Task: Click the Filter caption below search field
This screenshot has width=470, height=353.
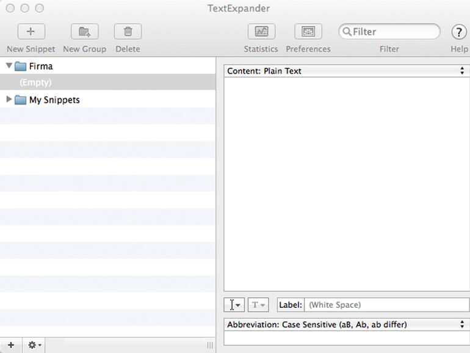Action: click(389, 49)
